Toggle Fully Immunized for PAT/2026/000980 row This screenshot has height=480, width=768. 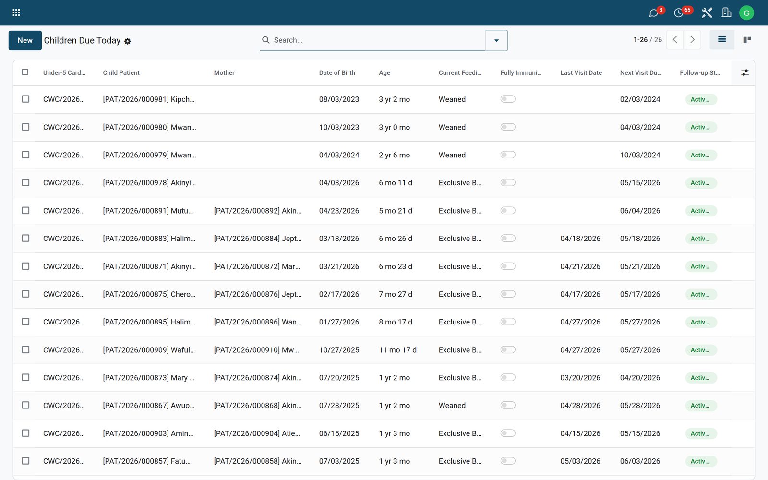pyautogui.click(x=508, y=127)
